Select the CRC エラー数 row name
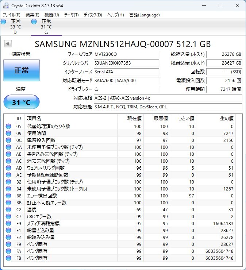 39,216
